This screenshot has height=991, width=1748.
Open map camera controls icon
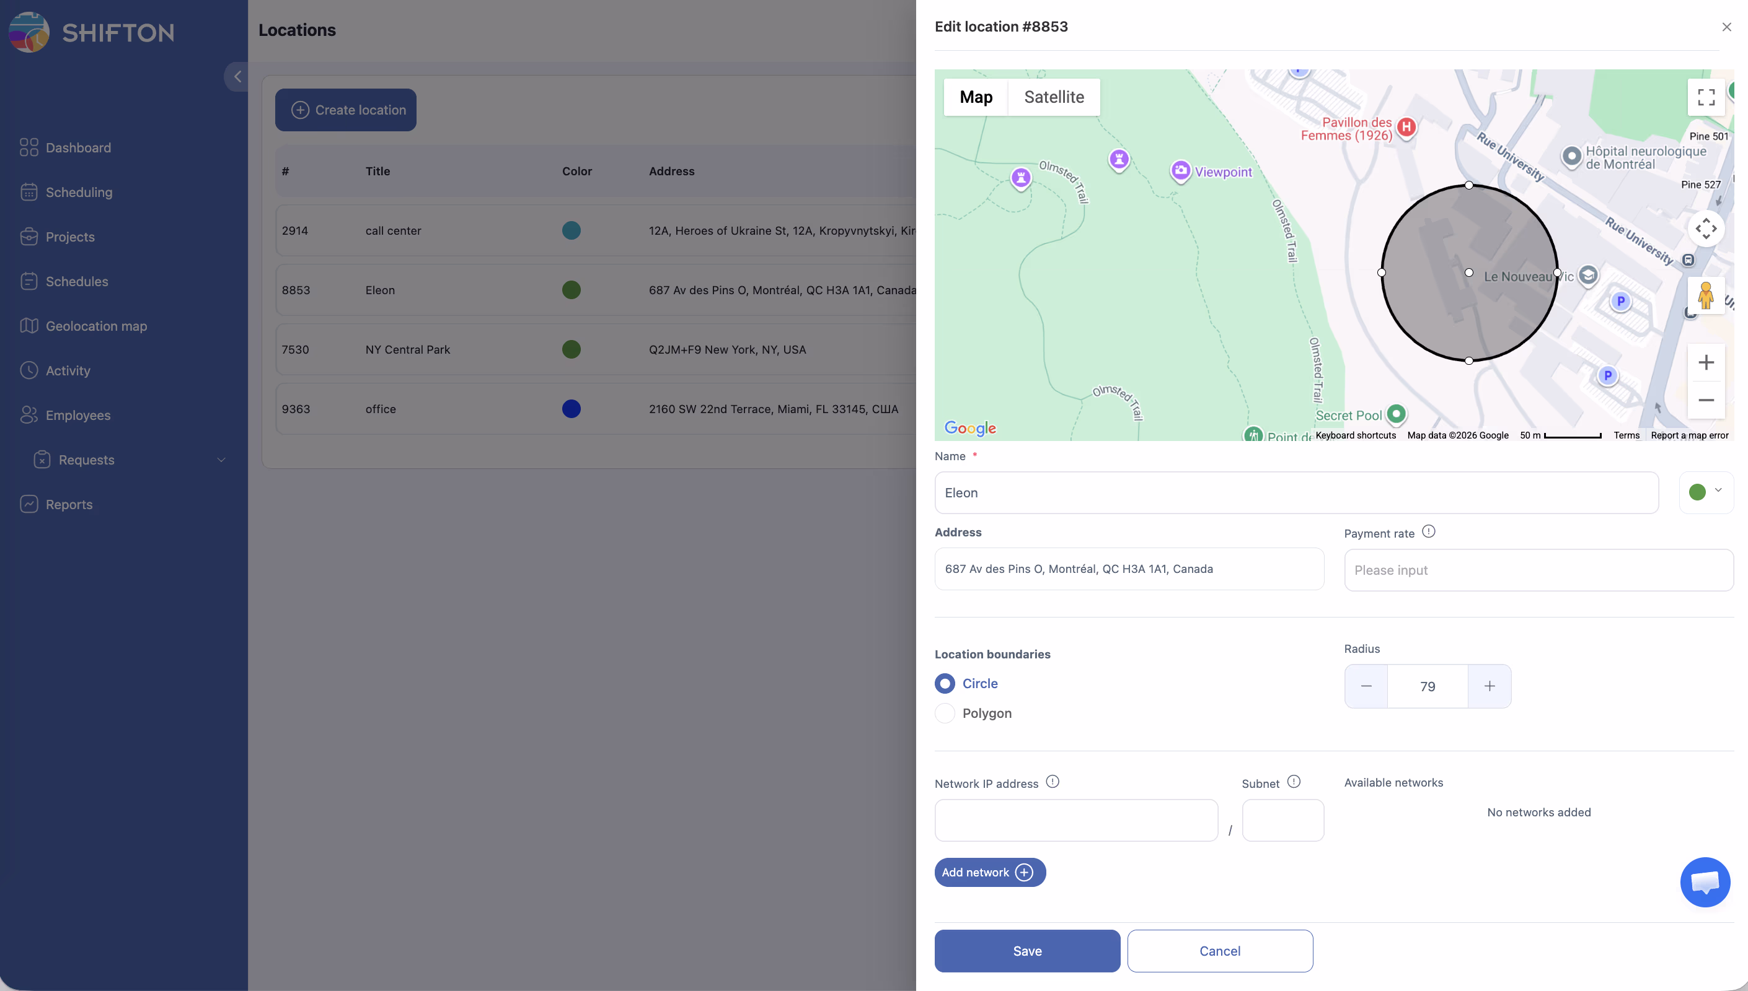coord(1705,228)
